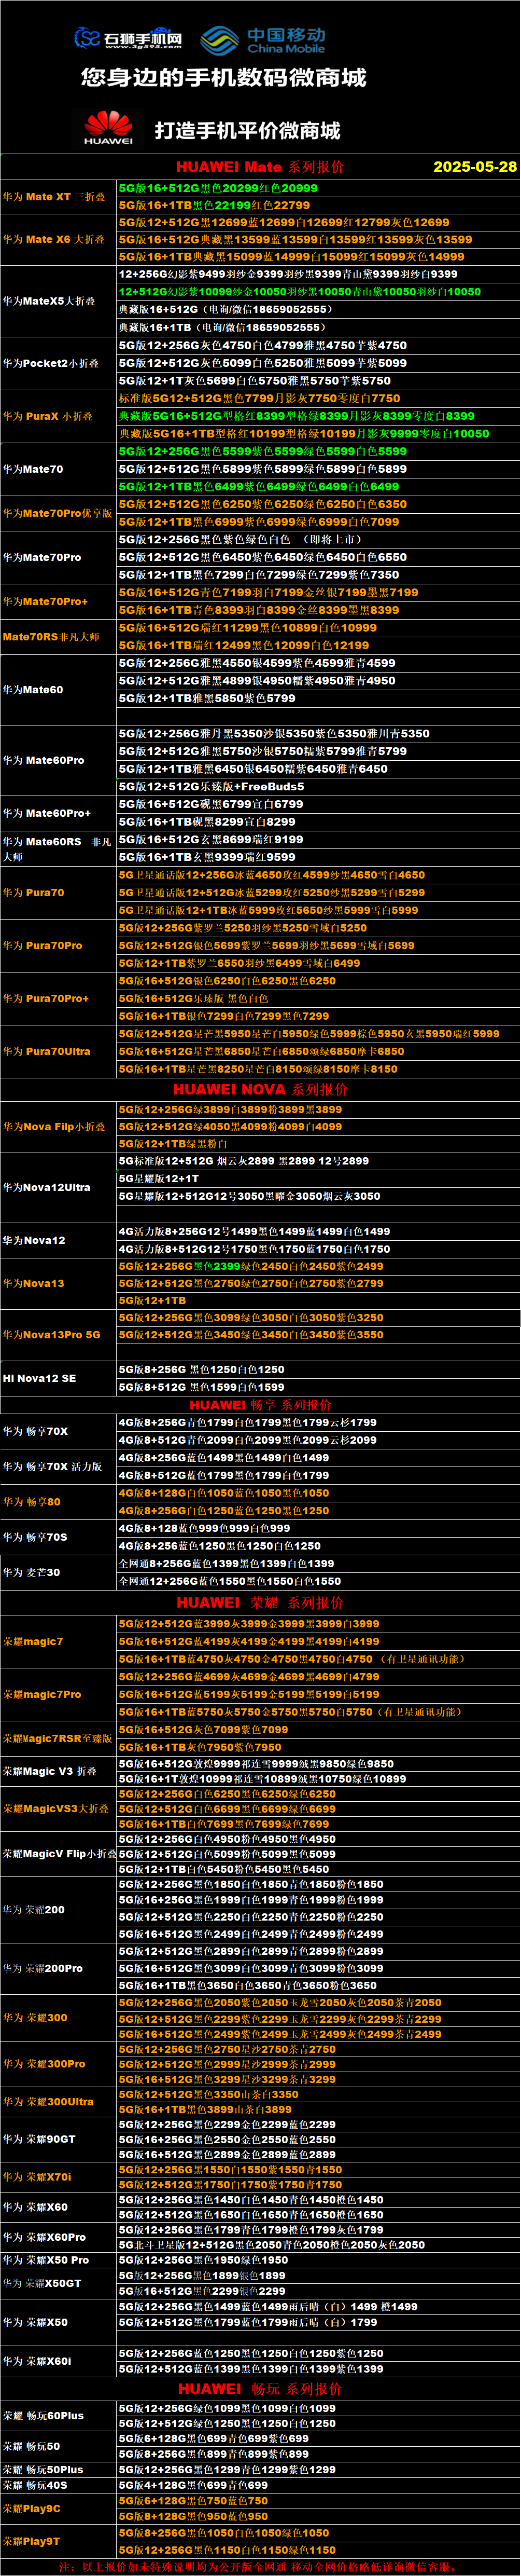Click the 荣耀 畅玩60Plus label

click(x=43, y=2415)
